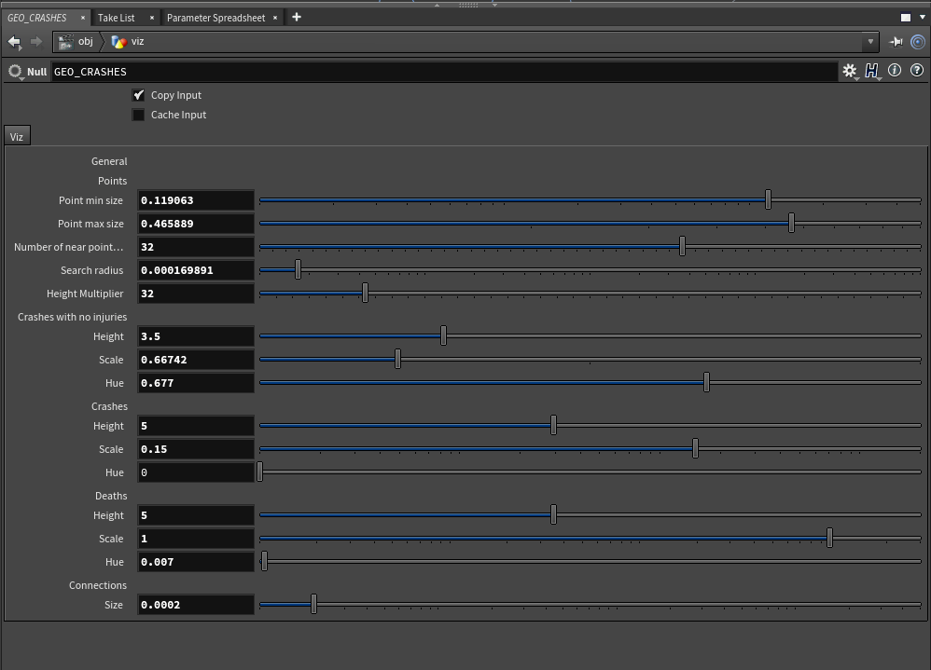Screen dimensions: 931x670
Task: Click the Deaths Hue field 0.007
Action: pyautogui.click(x=196, y=562)
